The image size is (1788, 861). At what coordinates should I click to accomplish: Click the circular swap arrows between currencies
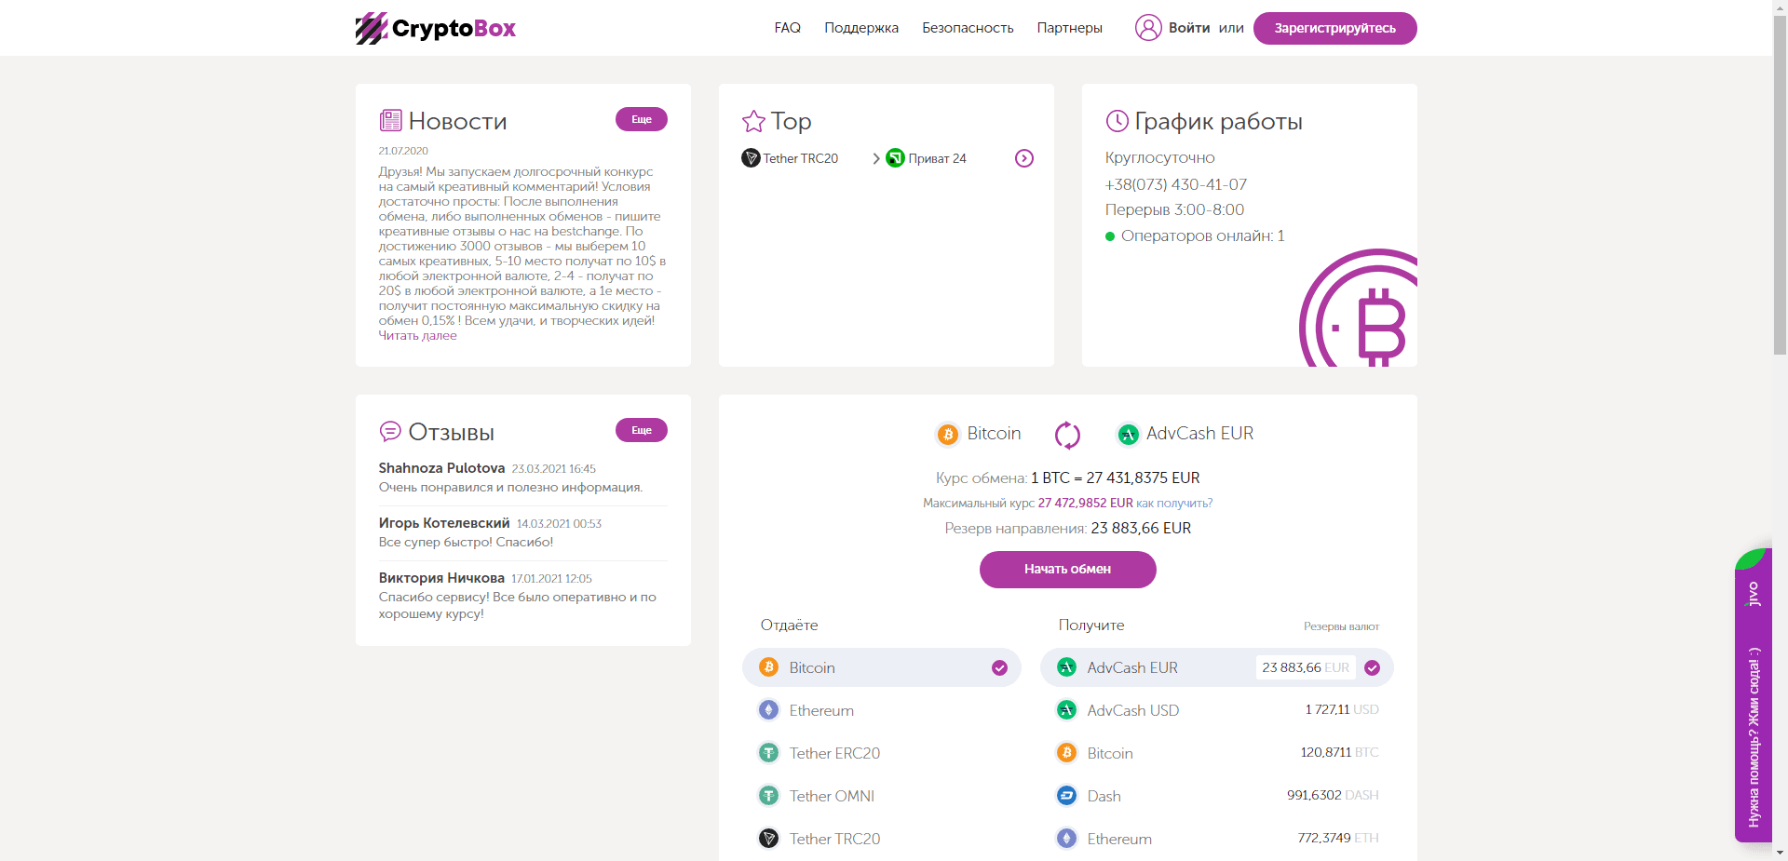(x=1067, y=434)
